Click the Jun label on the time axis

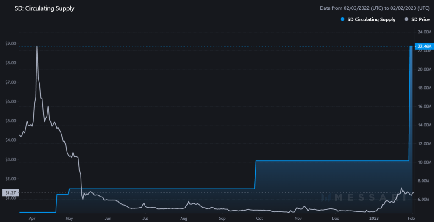[x=108, y=218]
